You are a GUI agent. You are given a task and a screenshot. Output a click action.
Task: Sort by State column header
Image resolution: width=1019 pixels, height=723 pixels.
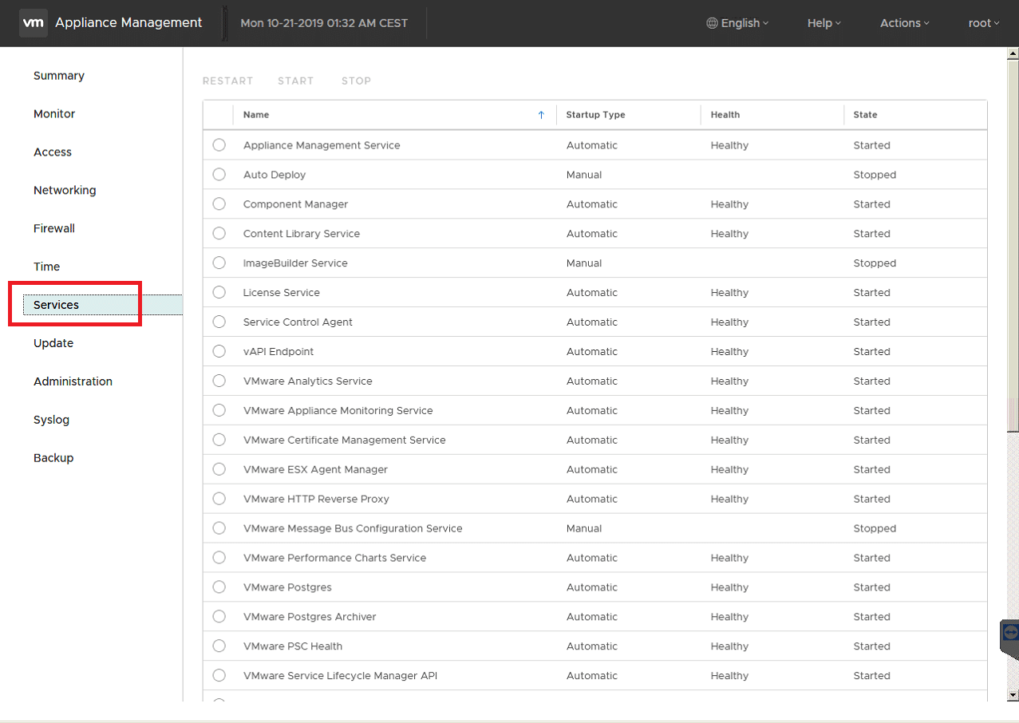pos(865,115)
